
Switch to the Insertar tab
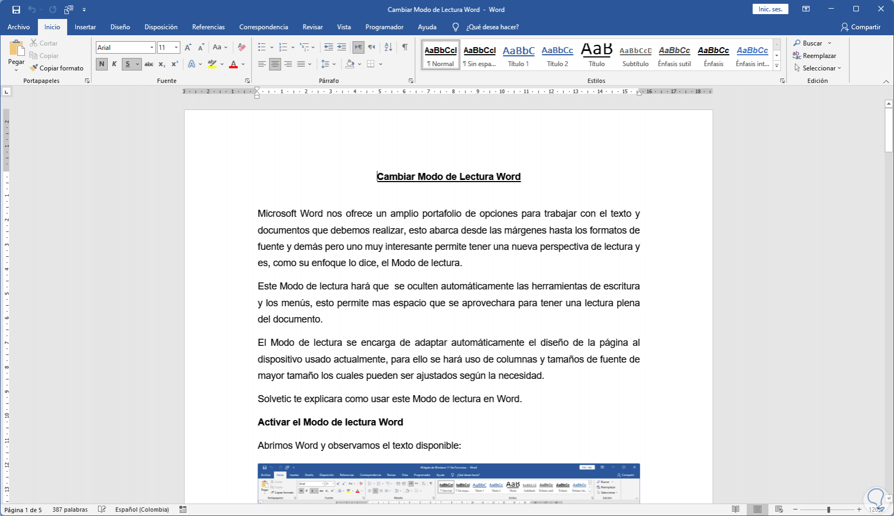[85, 27]
